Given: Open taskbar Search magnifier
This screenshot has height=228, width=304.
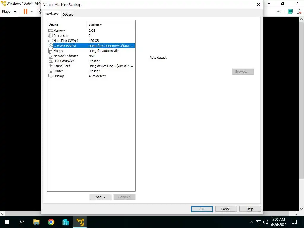Looking at the screenshot, I should pyautogui.click(x=21, y=222).
